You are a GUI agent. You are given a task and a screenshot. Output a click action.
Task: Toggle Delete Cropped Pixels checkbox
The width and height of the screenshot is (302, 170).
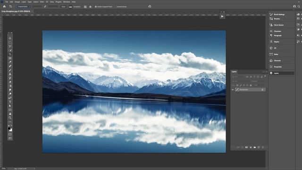tap(96, 7)
